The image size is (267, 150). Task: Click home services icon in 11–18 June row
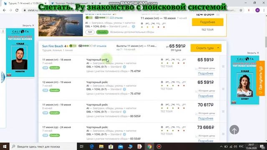pos(162,60)
